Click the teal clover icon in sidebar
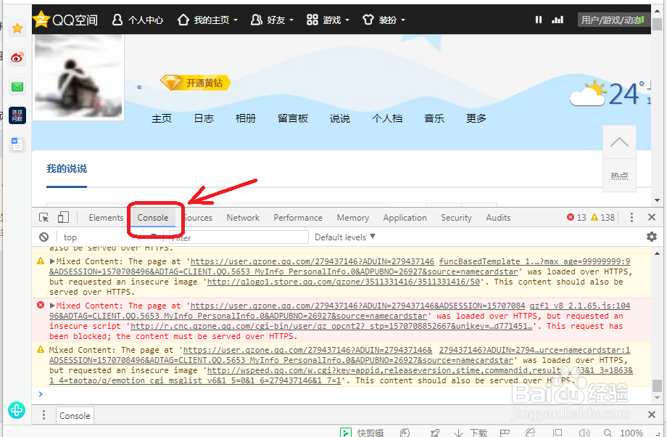667x437 pixels. 17,410
